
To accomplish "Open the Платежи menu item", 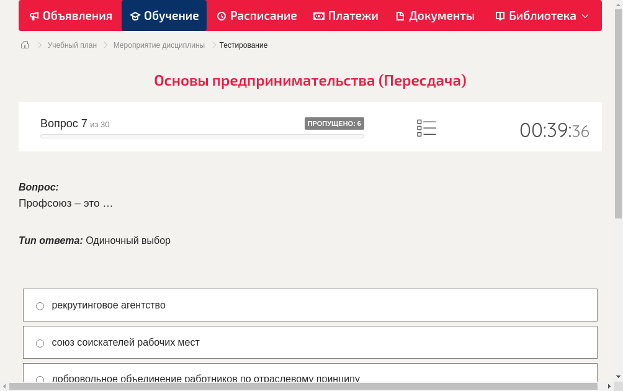I will point(346,16).
